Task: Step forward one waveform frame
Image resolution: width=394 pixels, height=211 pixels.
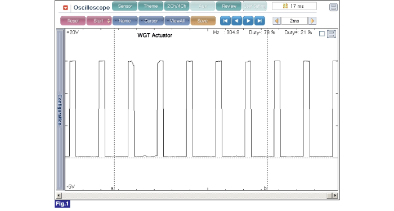Action: coord(248,21)
